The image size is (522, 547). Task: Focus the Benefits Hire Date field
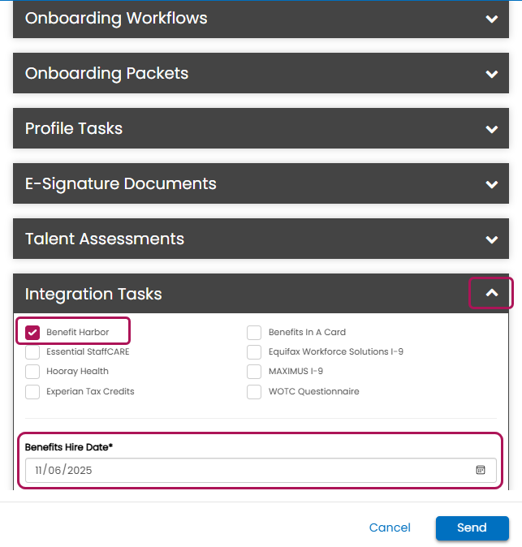point(261,470)
